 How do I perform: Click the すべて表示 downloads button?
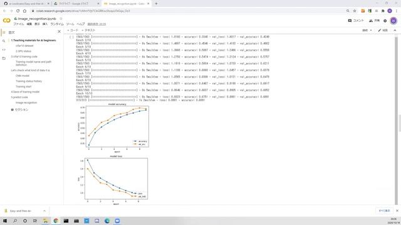pyautogui.click(x=384, y=211)
